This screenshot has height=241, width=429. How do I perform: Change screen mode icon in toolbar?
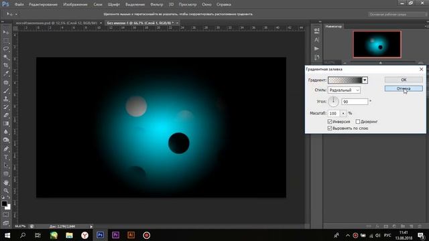pyautogui.click(x=6, y=223)
